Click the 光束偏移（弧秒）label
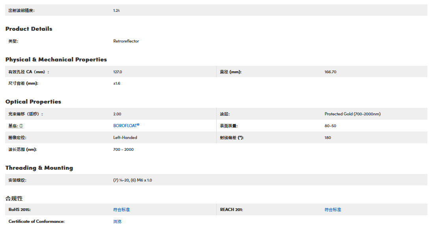Viewport: 429px width, 237px height. tap(26, 114)
